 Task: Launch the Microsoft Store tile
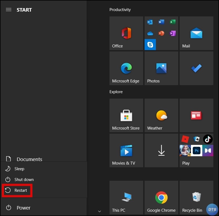[x=126, y=116]
